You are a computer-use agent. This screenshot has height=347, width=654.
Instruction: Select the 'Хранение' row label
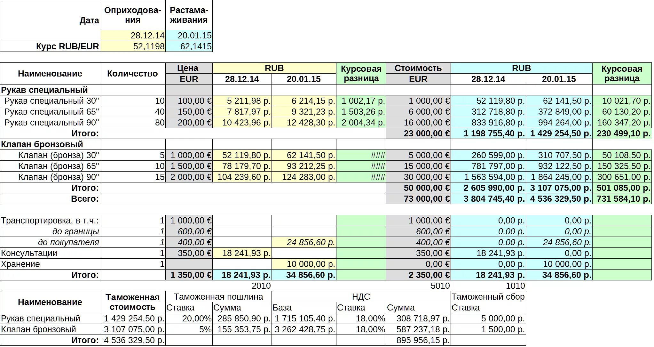pos(50,264)
